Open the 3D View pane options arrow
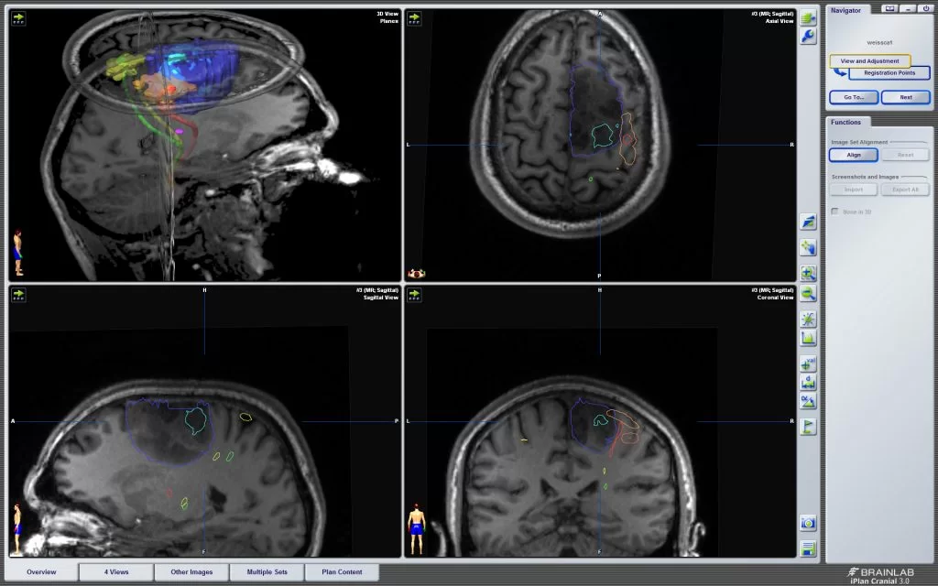Image resolution: width=938 pixels, height=586 pixels. point(19,18)
